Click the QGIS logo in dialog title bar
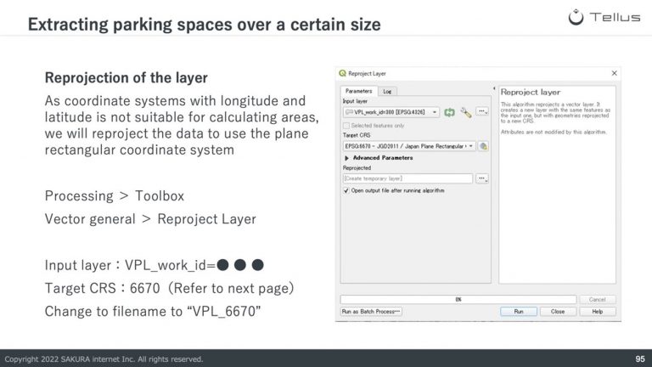Screen dimensions: 652x367 (x=343, y=73)
